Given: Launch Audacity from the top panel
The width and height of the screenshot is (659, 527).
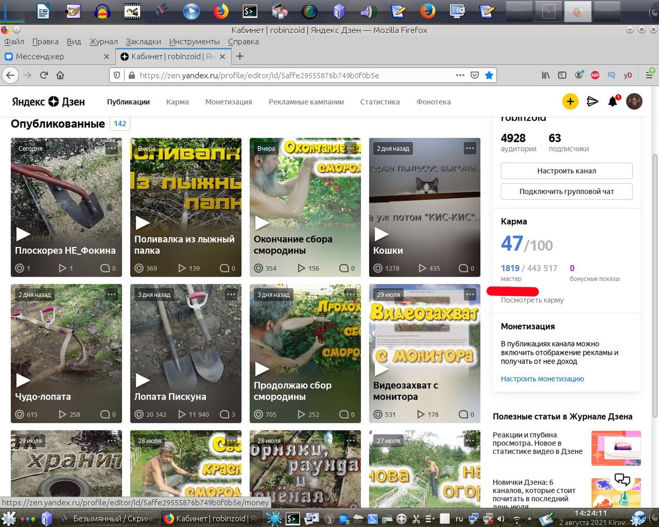Looking at the screenshot, I should (103, 11).
